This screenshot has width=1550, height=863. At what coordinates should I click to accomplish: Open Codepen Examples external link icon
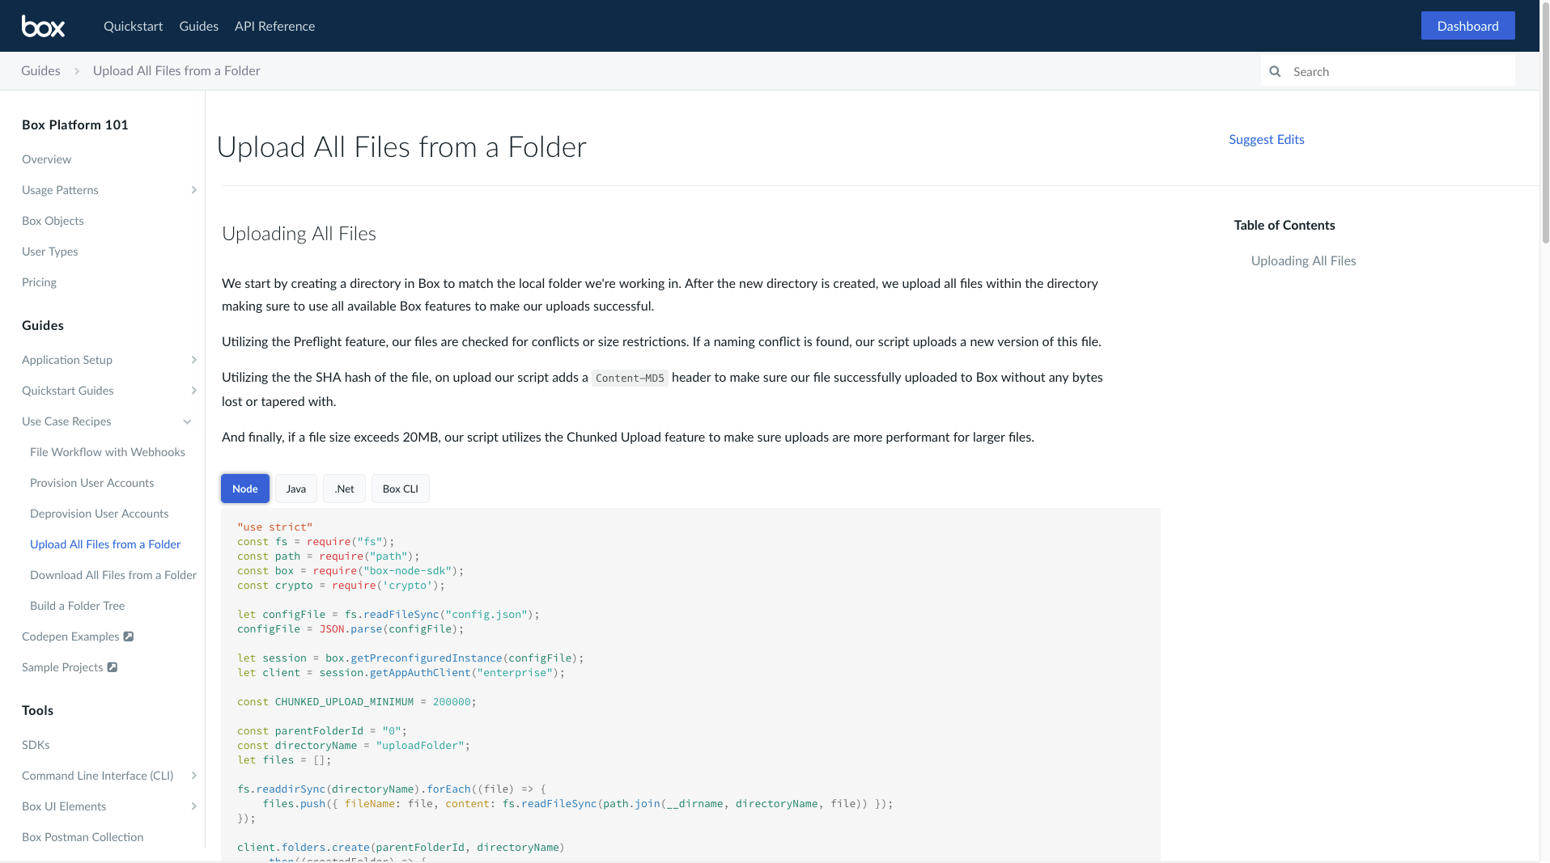[x=128, y=637]
